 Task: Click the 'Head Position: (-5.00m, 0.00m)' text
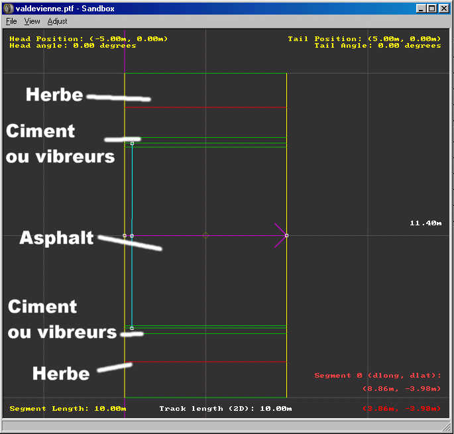click(89, 38)
